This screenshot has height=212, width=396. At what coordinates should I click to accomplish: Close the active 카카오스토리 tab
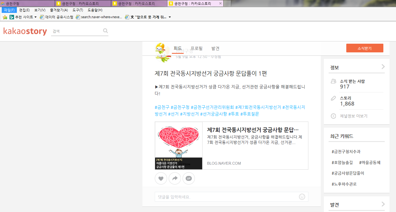pyautogui.click(x=220, y=4)
